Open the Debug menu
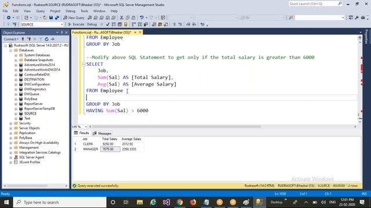 (70, 11)
